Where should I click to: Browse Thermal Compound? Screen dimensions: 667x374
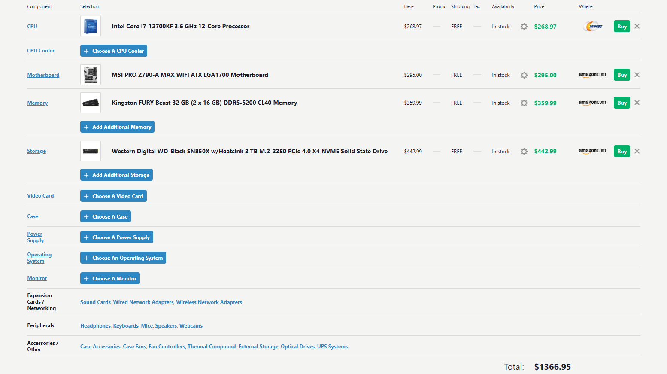212,347
